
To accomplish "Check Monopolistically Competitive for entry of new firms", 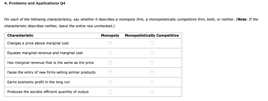I will point(152,73).
